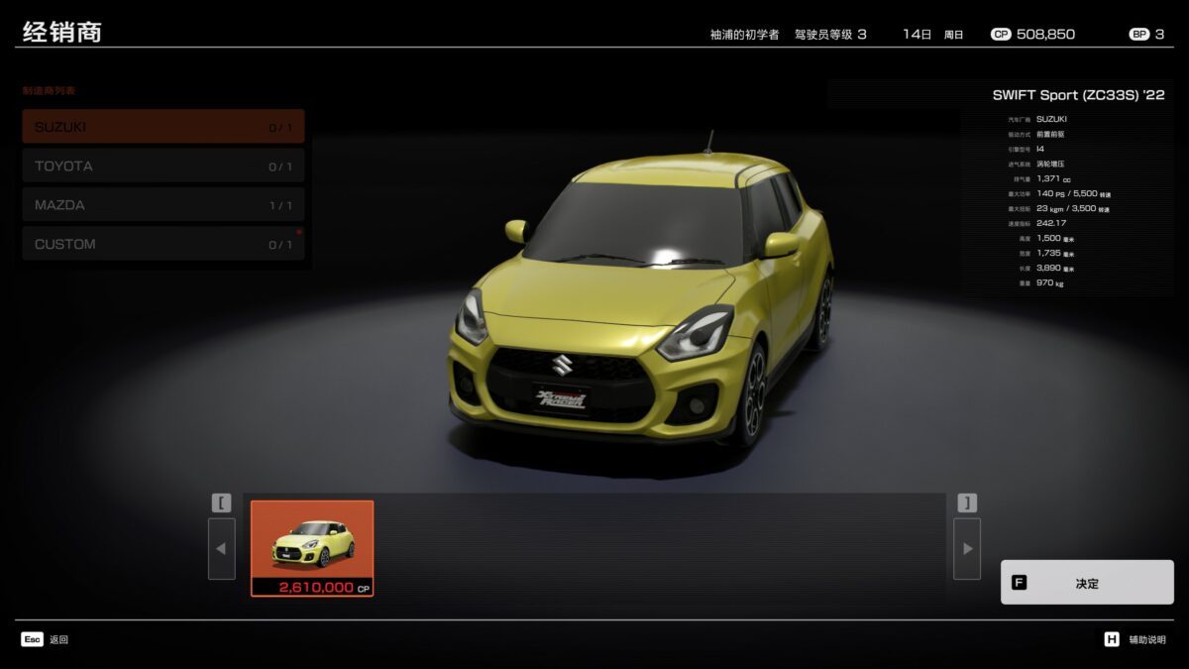
Task: Click the 23 kgm / 3,500 torque value
Action: (1073, 209)
